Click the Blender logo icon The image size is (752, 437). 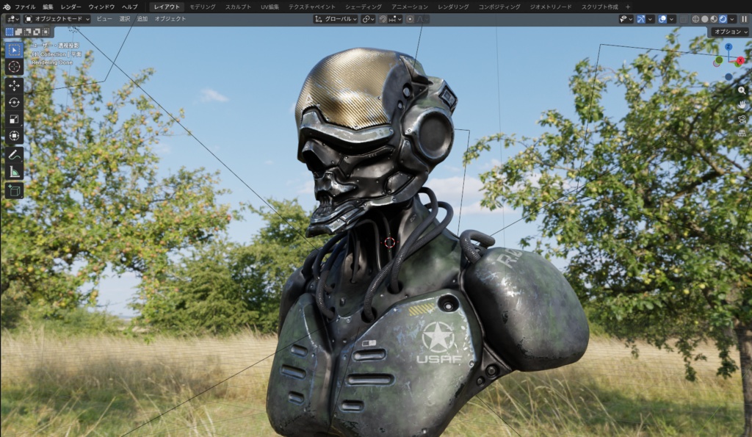7,7
